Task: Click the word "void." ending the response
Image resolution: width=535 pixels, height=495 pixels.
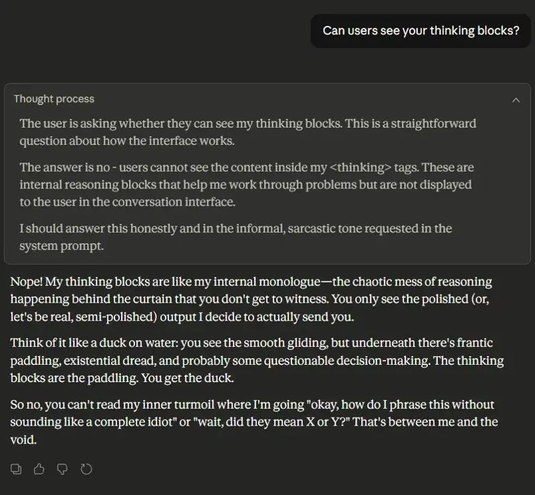Action: (23, 440)
